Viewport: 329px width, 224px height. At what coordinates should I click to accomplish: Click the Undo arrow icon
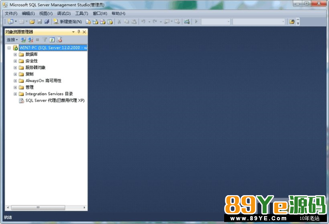coord(144,21)
